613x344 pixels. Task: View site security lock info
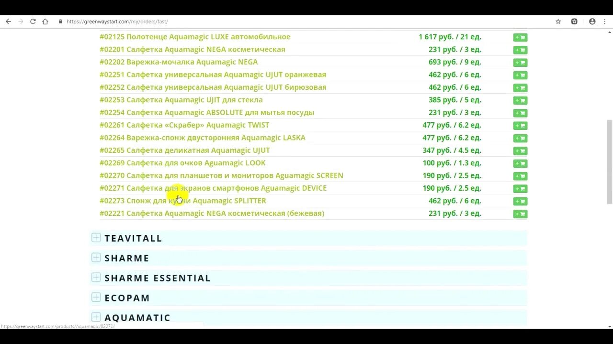[x=60, y=21]
